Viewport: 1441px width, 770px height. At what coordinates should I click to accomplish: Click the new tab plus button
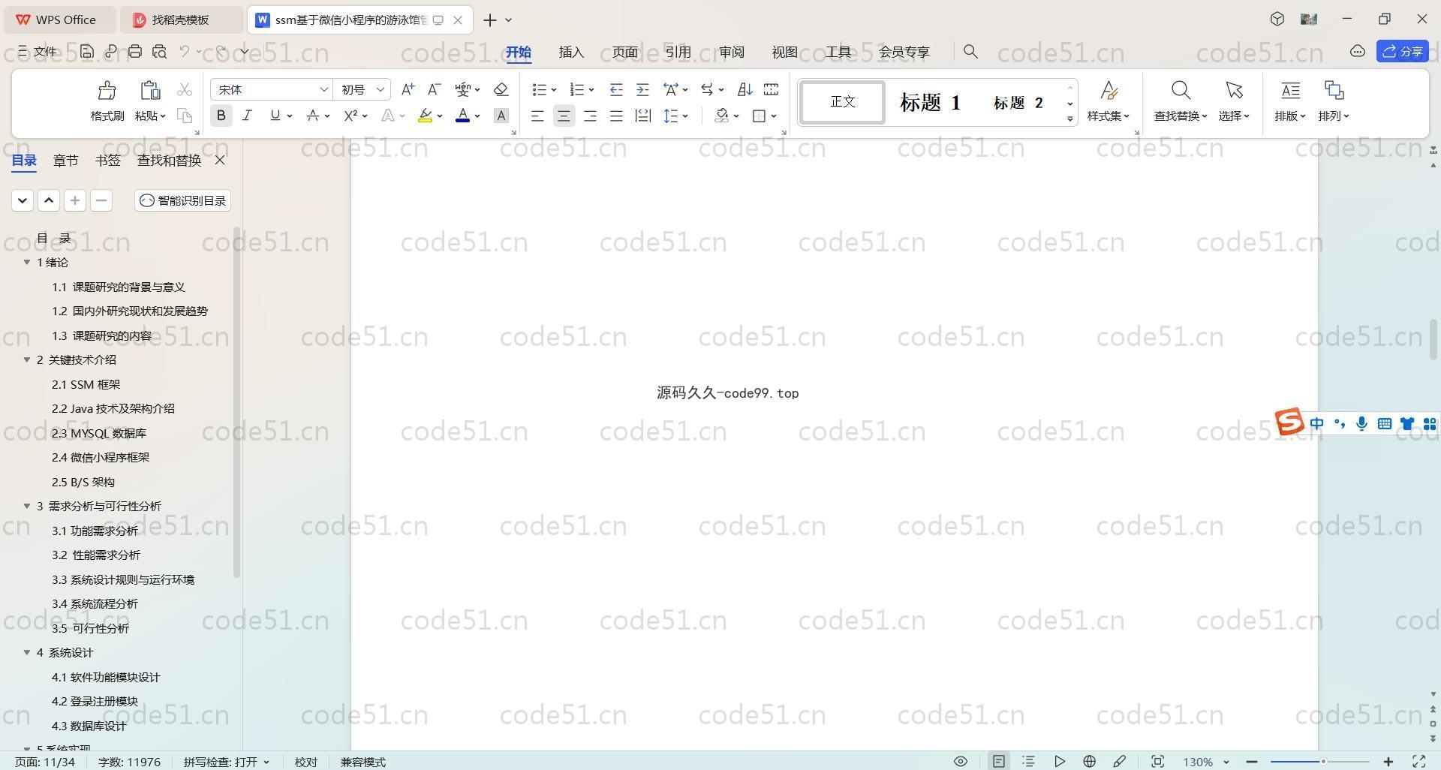point(490,20)
